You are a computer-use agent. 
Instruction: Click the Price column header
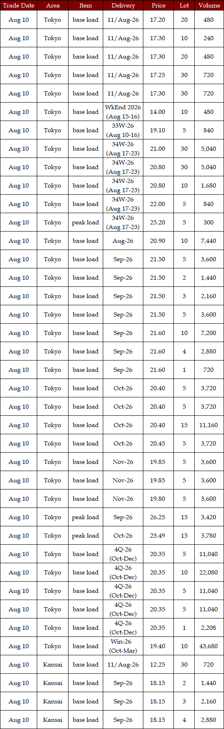(158, 5)
